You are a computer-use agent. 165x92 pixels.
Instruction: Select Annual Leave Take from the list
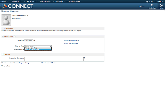pos(38,48)
